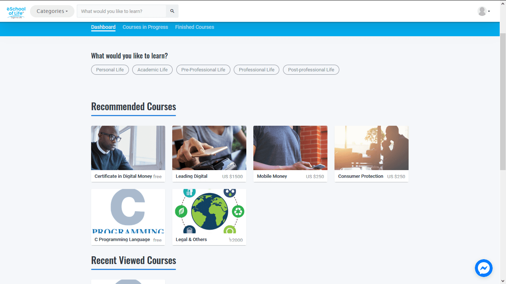Click the 'US $1500' price label

(x=233, y=177)
